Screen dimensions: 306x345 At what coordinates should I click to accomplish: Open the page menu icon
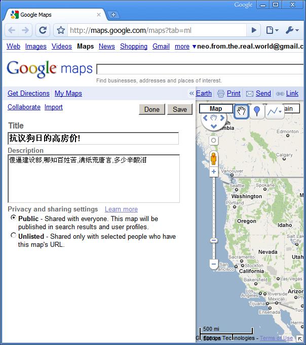tap(272, 30)
